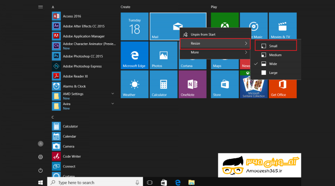Image resolution: width=335 pixels, height=186 pixels.
Task: Select Small tile size
Action: [x=275, y=46]
